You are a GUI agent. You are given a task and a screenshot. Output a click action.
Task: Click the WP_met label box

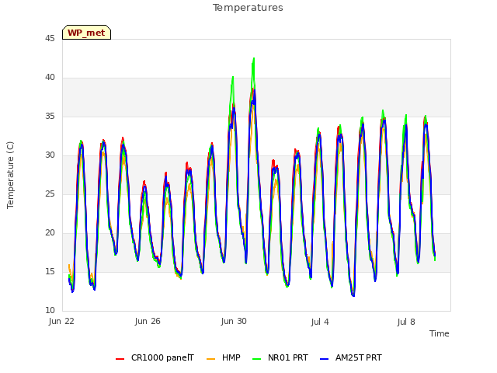click(x=86, y=33)
